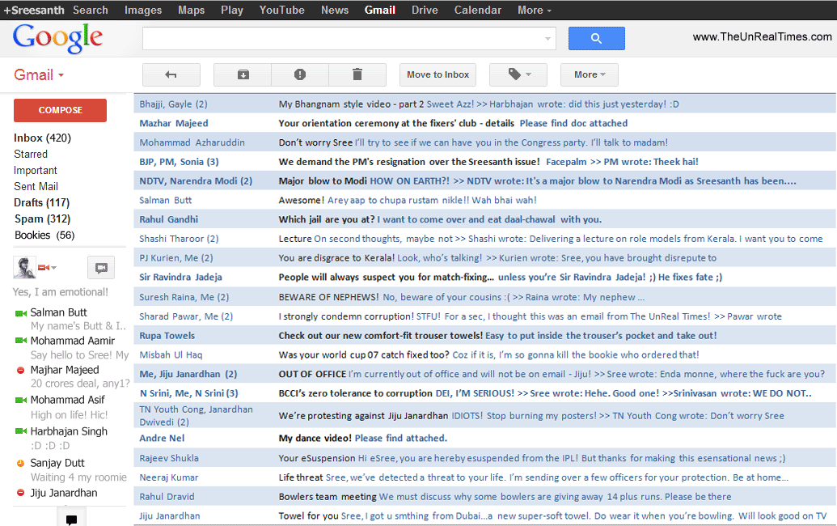The height and width of the screenshot is (526, 837).
Task: Click the 'Yes, I am emotional!' status text
Action: coord(61,292)
